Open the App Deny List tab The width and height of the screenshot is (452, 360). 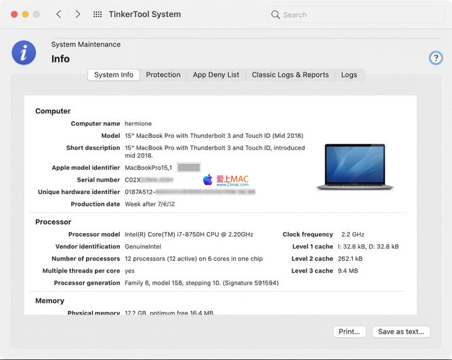pyautogui.click(x=216, y=75)
